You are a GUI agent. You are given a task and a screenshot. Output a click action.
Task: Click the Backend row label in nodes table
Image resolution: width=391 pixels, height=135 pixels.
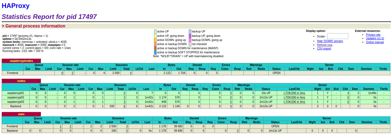16,106
